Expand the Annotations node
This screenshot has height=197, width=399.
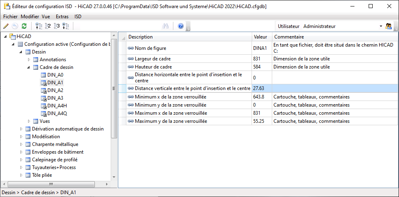[x=29, y=60]
